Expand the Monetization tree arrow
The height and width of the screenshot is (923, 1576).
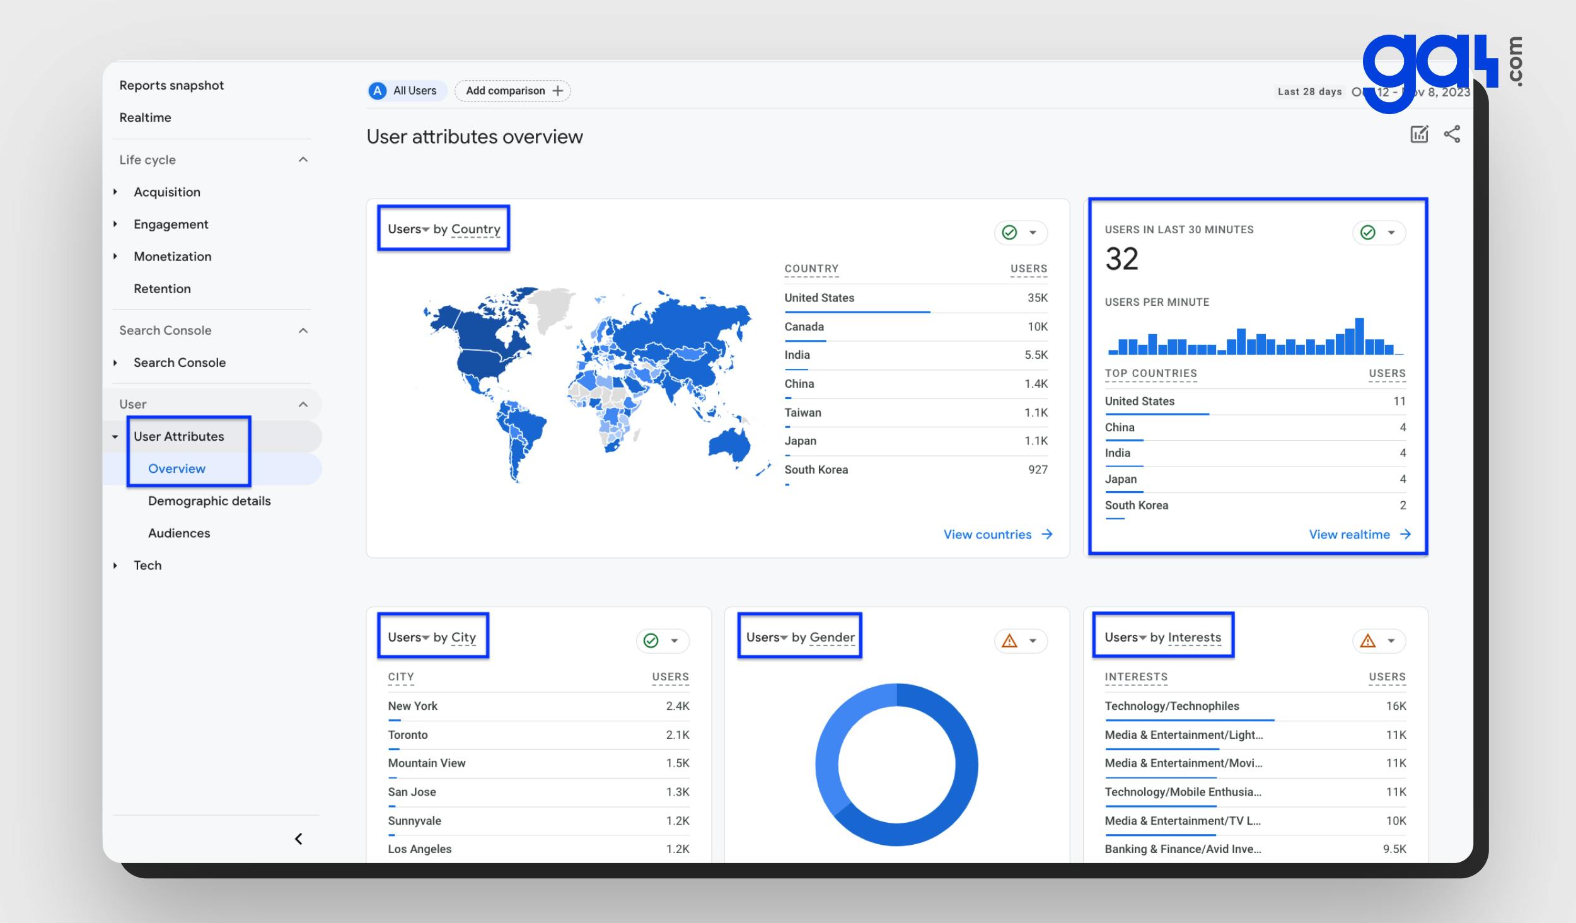[x=115, y=256]
